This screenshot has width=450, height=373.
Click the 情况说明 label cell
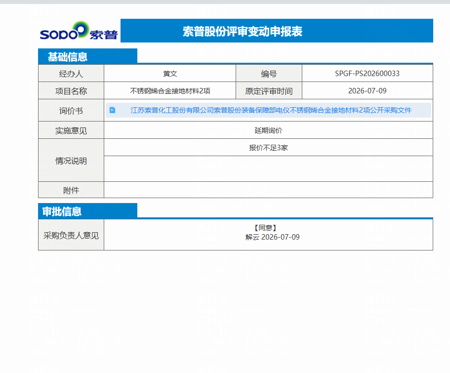click(71, 161)
